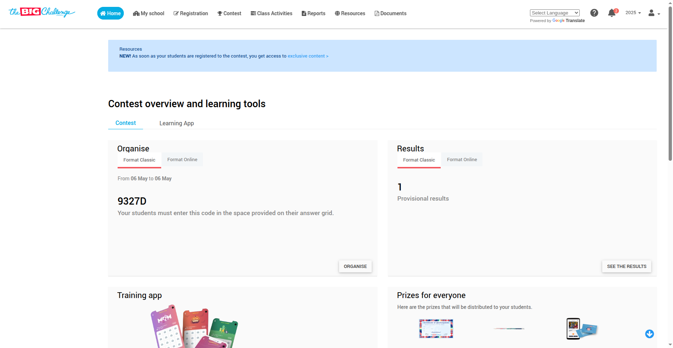Open the certificate prize thumbnail
The height and width of the screenshot is (348, 673).
tap(436, 328)
